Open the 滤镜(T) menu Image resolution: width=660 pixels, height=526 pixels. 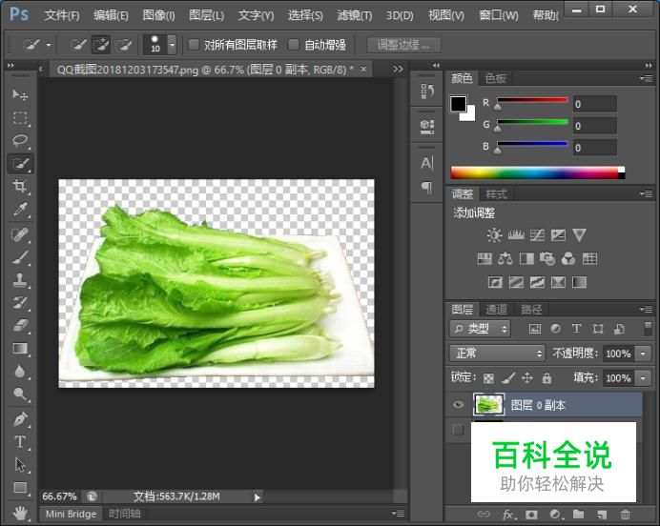(355, 15)
